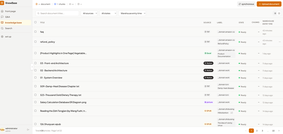Expand the +2 labels on Zizhi Tongjian

click(231, 113)
